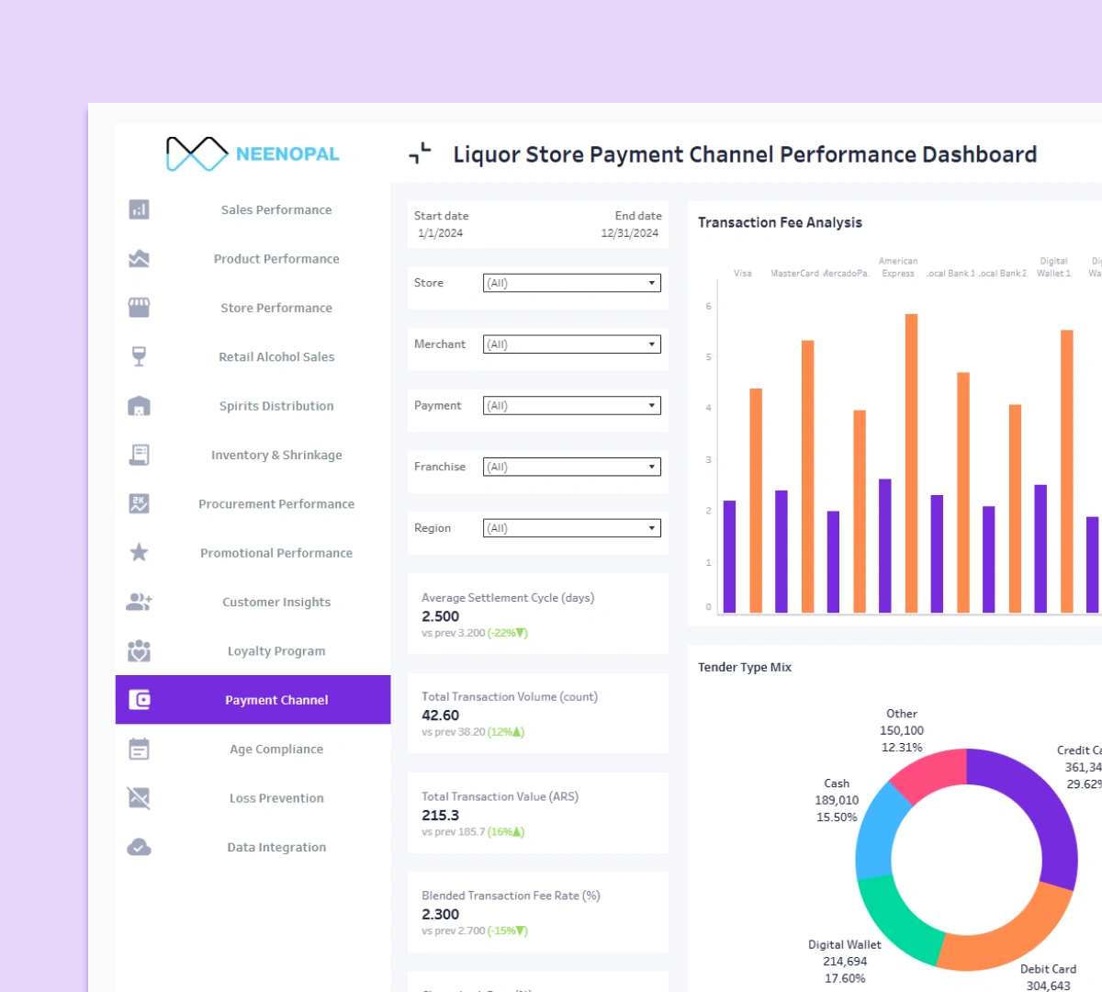1102x992 pixels.
Task: Click the NeenoPal logo
Action: 251,152
